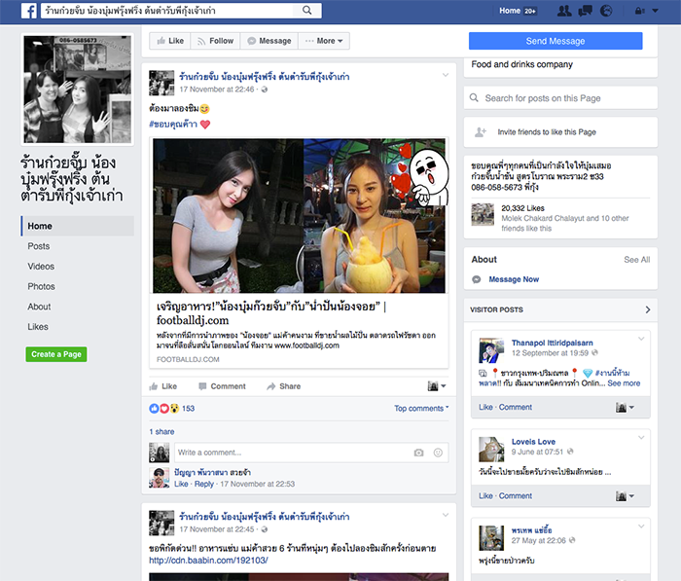Screen dimensions: 681x581
Task: Click the #ขอบคุณค้าา hashtag
Action: pyautogui.click(x=173, y=125)
